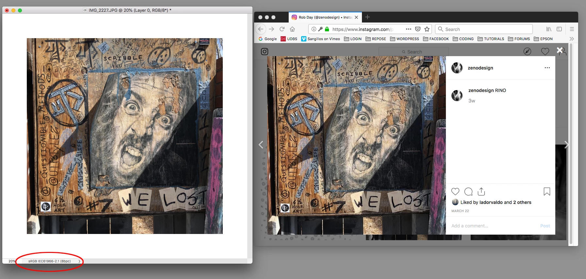Click zenodesign avatar beside RINO caption
Screen dimensions: 586x279
[457, 96]
